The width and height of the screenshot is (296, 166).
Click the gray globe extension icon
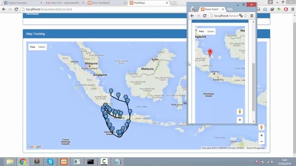click(x=272, y=9)
